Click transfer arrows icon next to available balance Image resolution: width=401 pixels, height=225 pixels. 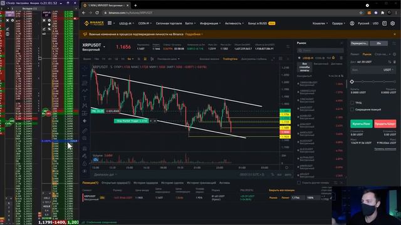(x=390, y=62)
